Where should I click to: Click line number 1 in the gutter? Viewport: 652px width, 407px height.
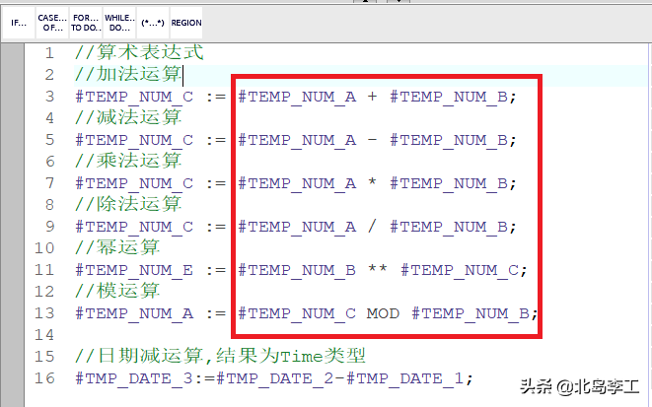[49, 53]
